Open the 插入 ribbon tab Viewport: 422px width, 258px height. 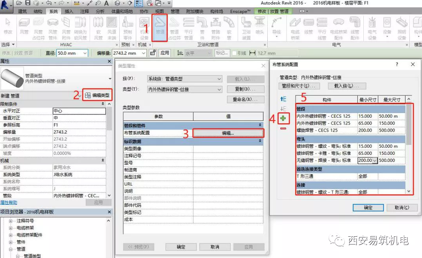(69, 11)
